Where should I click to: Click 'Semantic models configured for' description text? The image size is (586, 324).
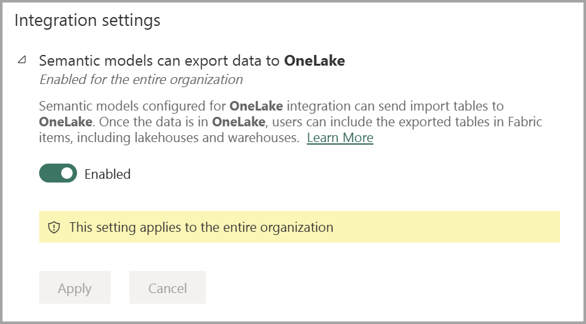pos(133,105)
